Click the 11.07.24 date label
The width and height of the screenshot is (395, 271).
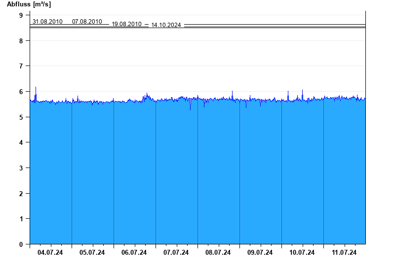[344, 253]
